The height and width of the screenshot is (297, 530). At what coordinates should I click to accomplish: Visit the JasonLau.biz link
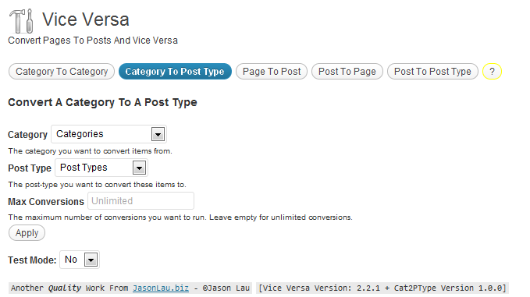(x=161, y=288)
